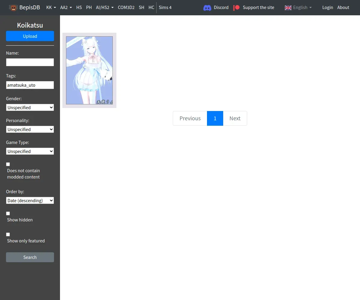Click the Search button

pos(30,257)
